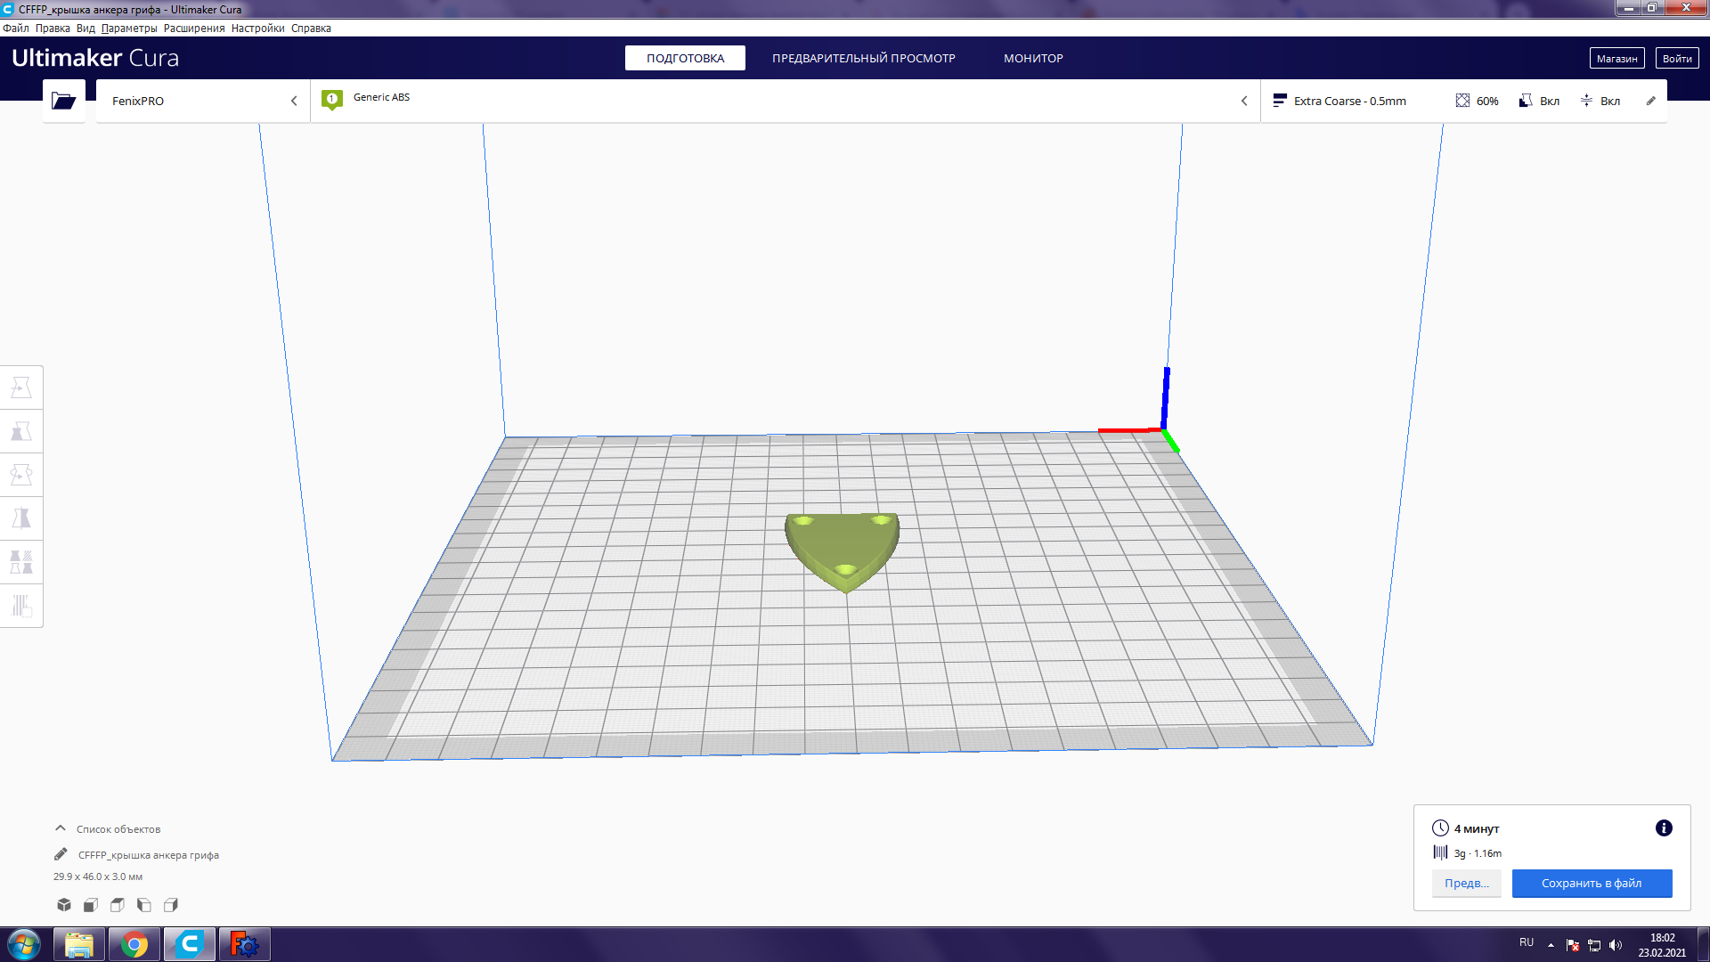This screenshot has width=1710, height=962.
Task: Switch to front view cube icon
Action: [91, 905]
